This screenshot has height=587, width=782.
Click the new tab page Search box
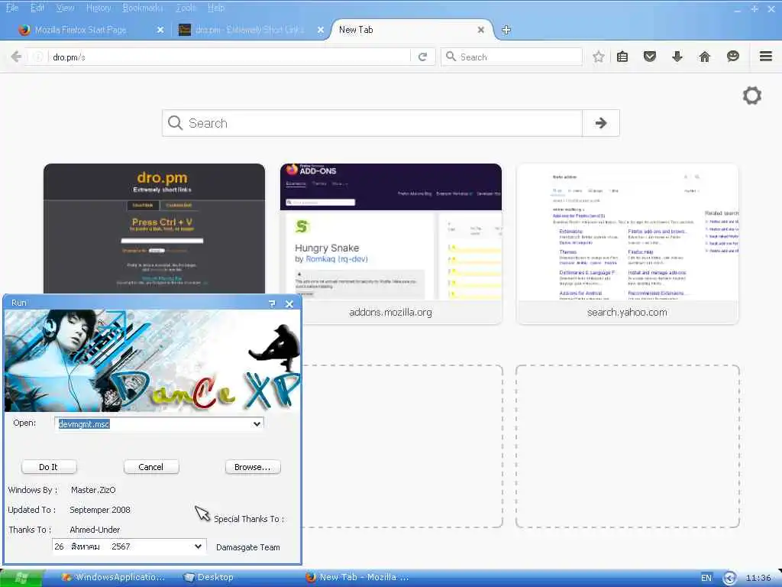[x=372, y=123]
